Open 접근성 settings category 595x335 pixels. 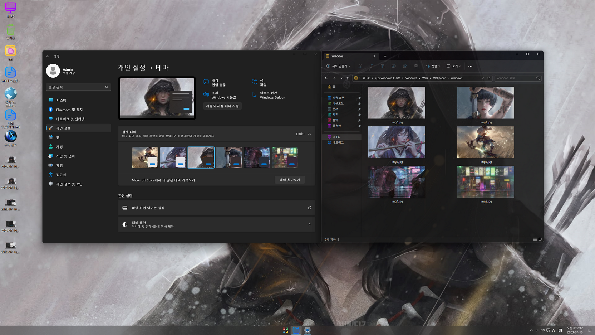pyautogui.click(x=78, y=175)
